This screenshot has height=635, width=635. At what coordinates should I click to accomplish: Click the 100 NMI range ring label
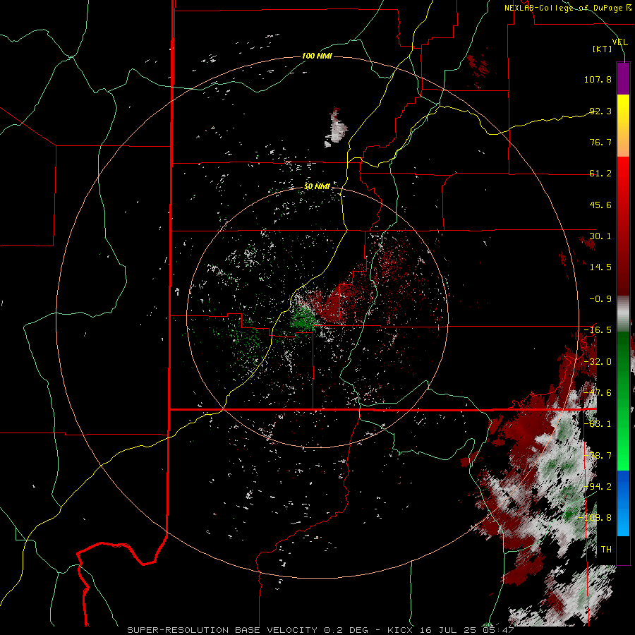317,56
